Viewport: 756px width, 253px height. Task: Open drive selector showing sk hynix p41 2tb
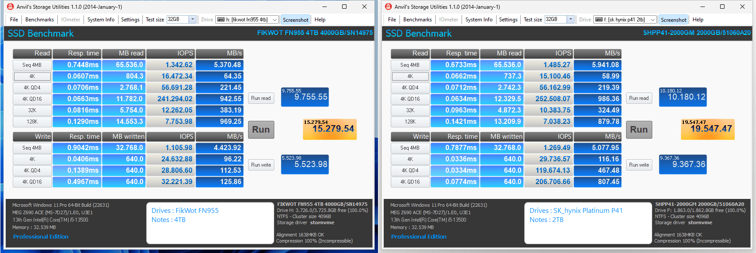point(625,20)
